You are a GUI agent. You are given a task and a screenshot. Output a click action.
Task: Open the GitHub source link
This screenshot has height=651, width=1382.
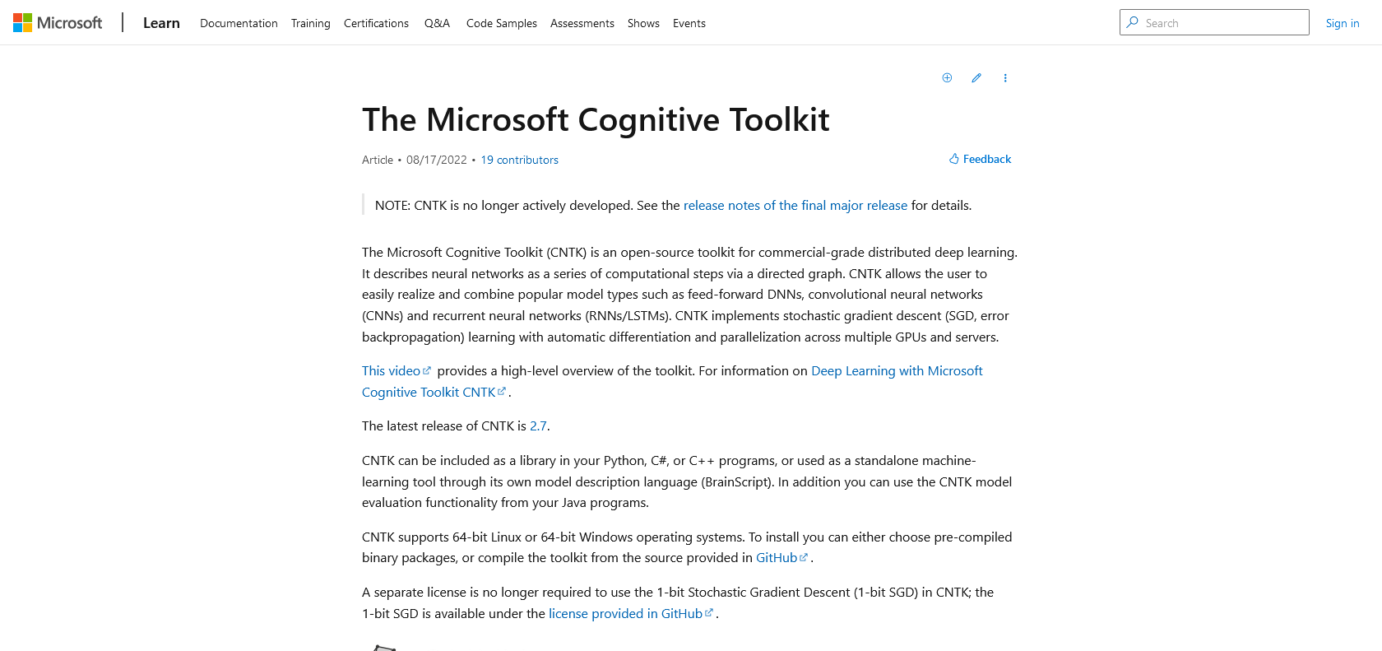pos(782,558)
